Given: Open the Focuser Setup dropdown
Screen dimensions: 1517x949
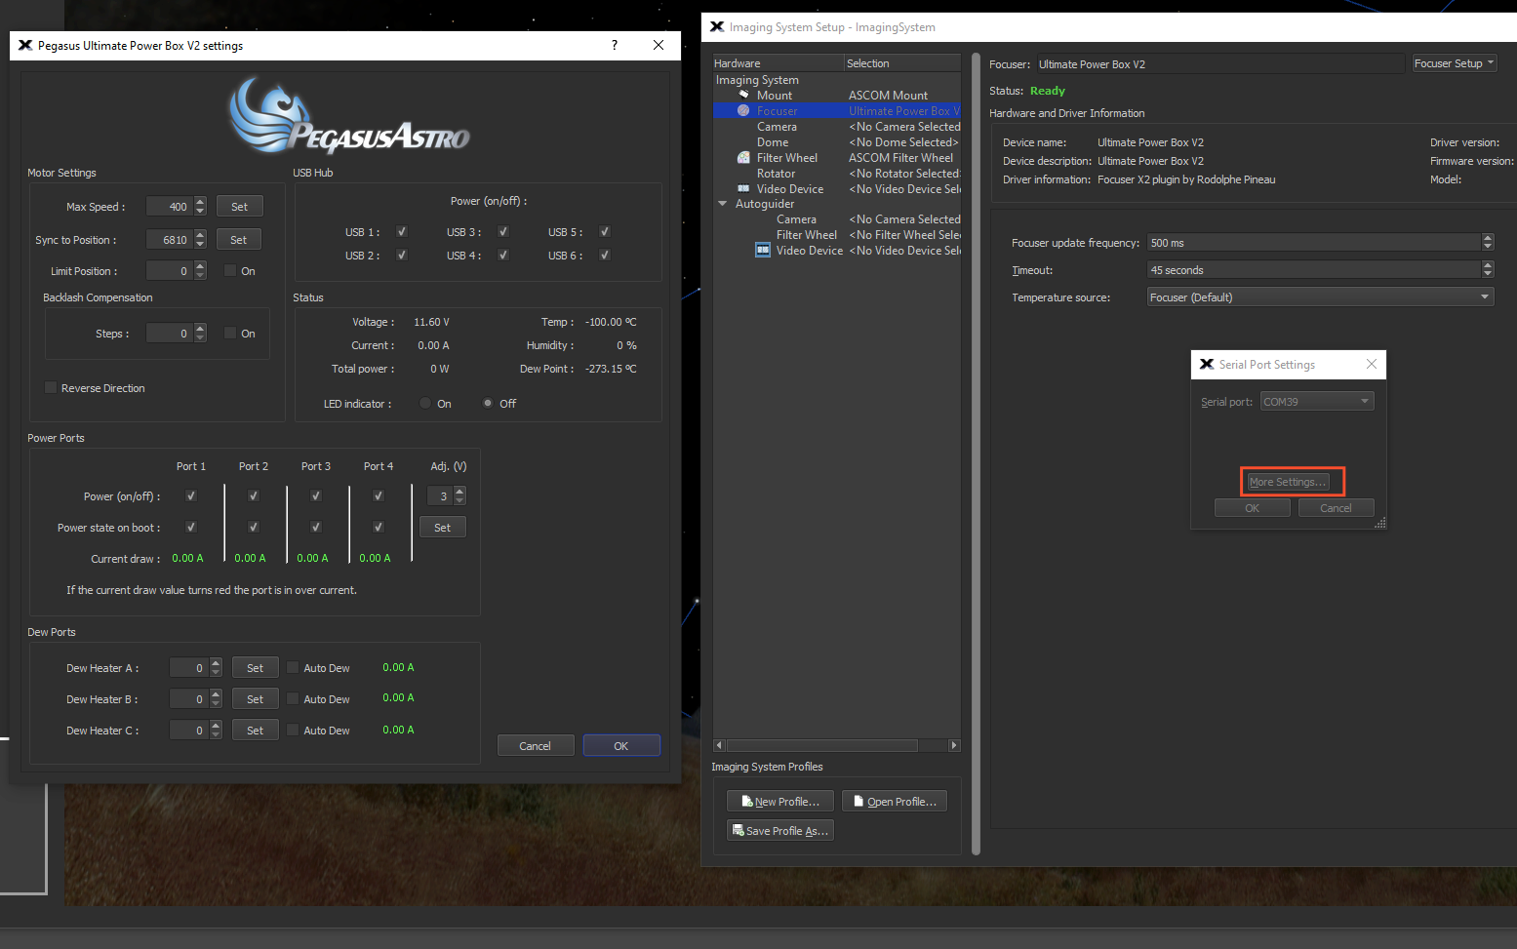Looking at the screenshot, I should pyautogui.click(x=1455, y=63).
